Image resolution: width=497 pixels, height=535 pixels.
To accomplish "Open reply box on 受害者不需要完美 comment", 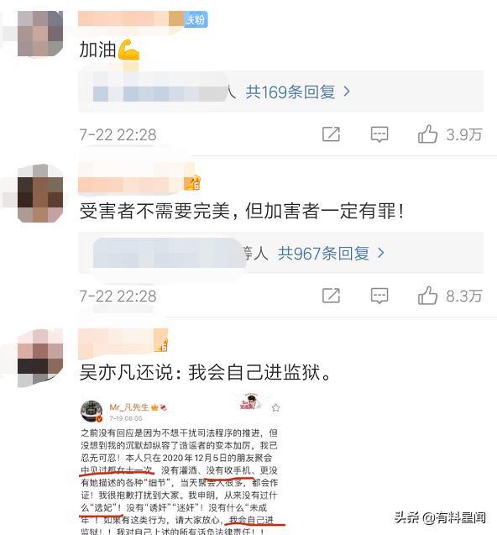I will (x=379, y=296).
